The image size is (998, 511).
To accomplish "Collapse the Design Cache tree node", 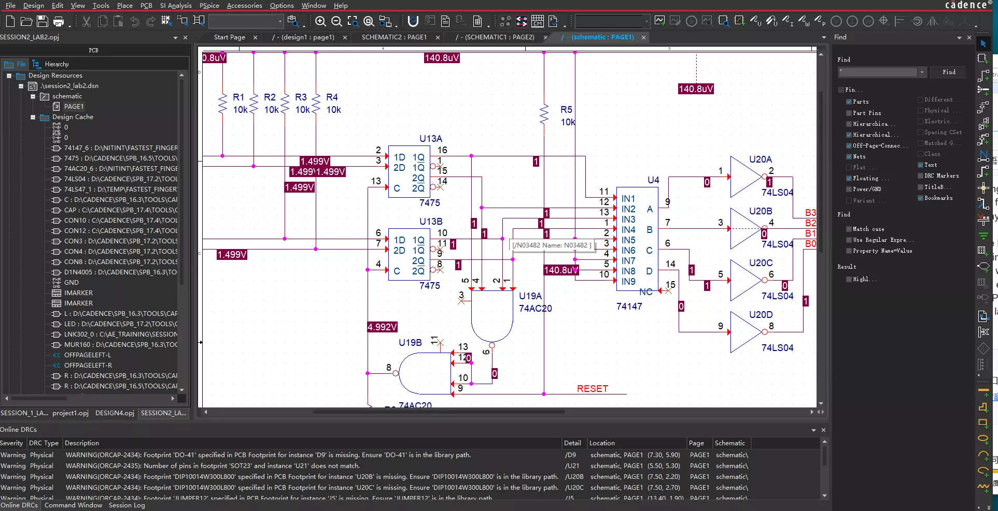I will (32, 117).
